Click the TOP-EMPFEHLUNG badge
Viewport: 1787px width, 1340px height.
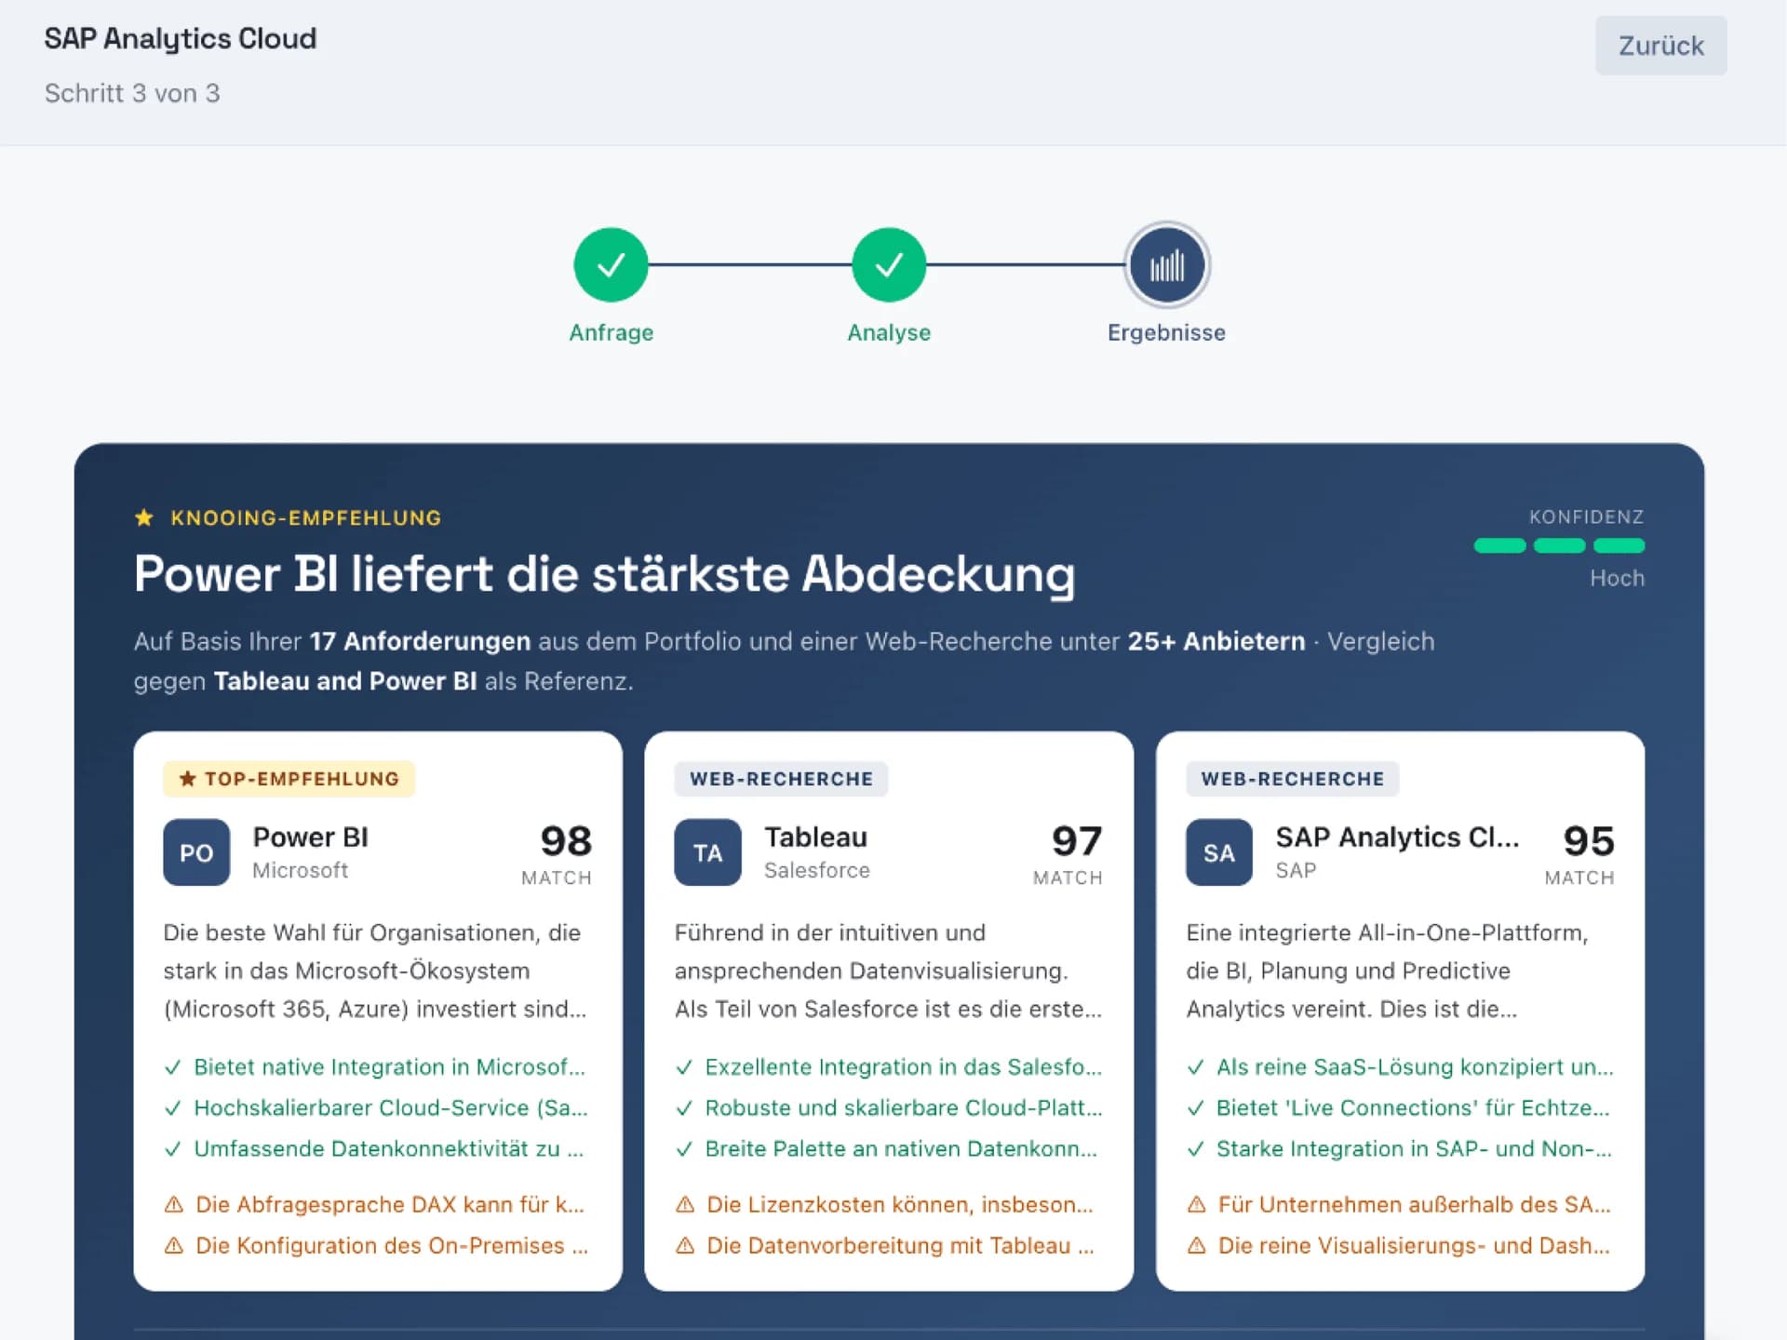[x=289, y=779]
